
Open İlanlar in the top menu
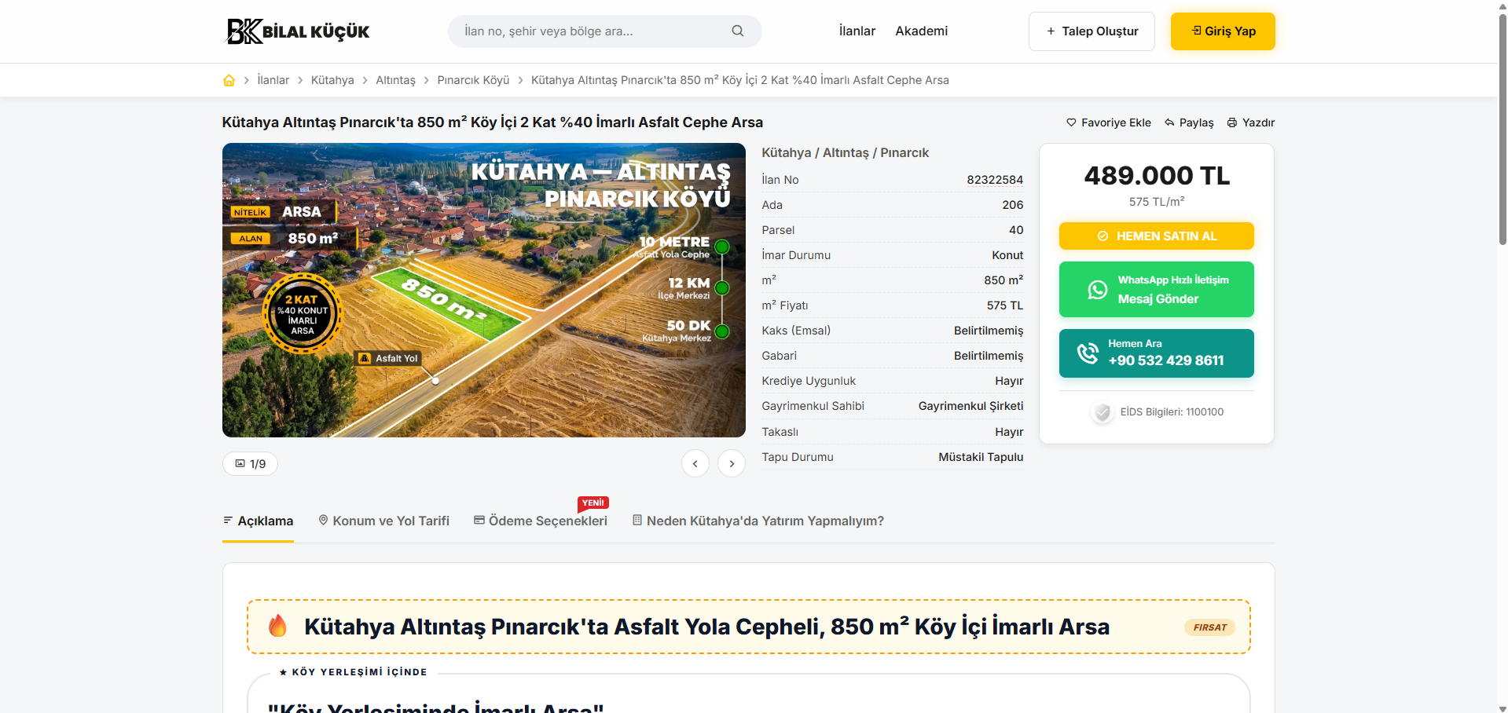[857, 31]
